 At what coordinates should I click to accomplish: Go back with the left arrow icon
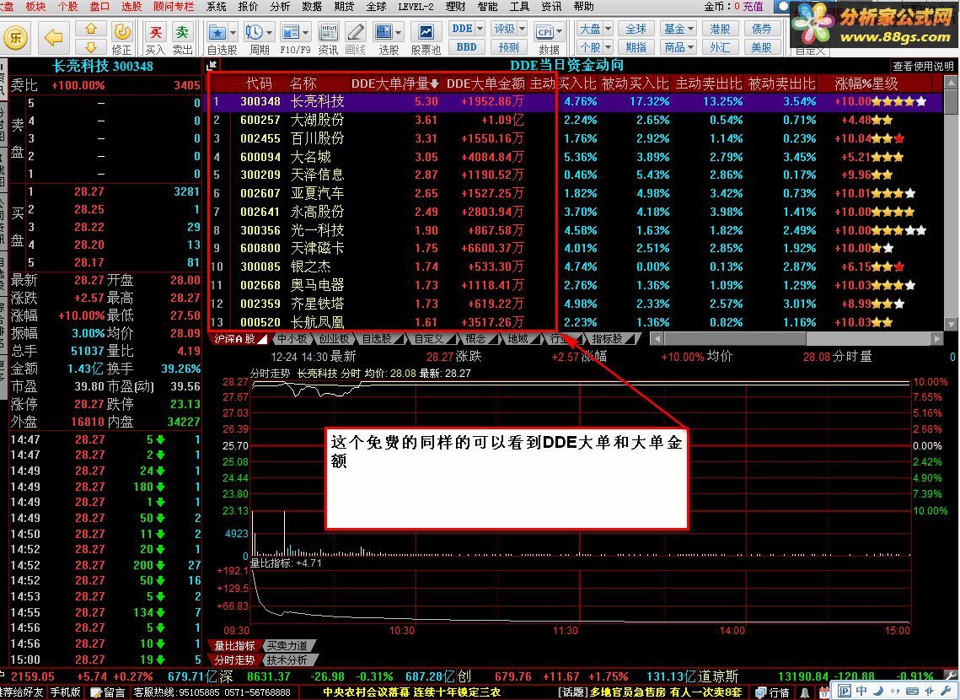pos(53,37)
